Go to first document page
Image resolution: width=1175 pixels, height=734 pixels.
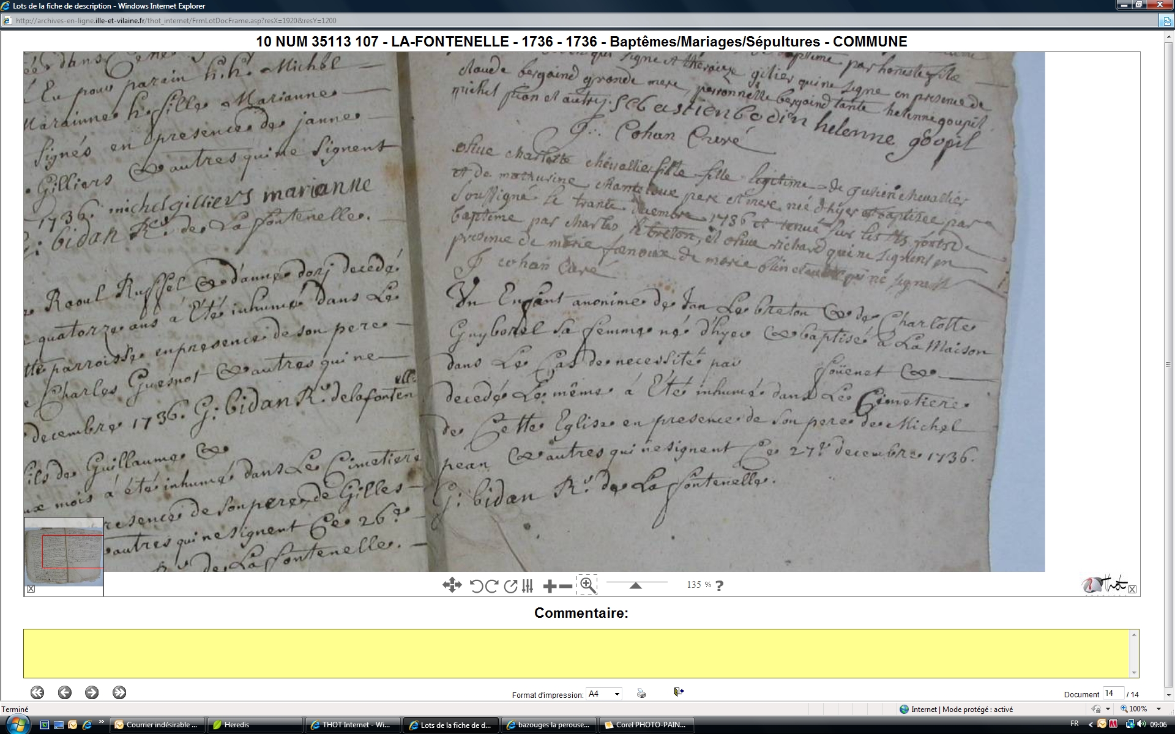[x=37, y=692]
